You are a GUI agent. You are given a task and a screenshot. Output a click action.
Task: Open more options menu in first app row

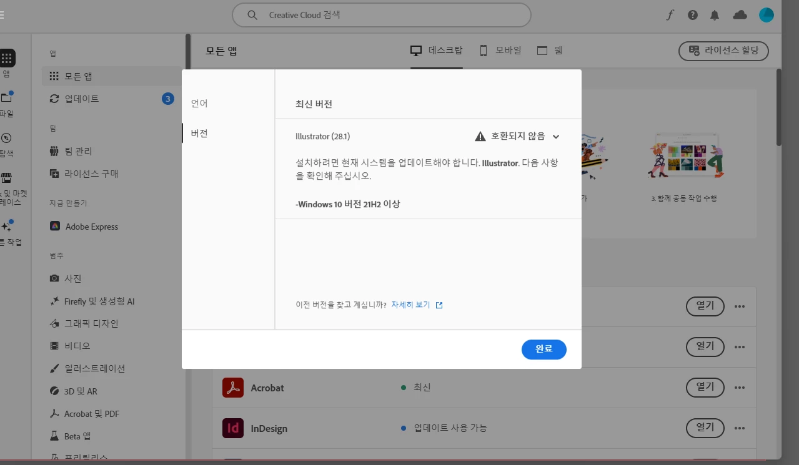pos(740,306)
